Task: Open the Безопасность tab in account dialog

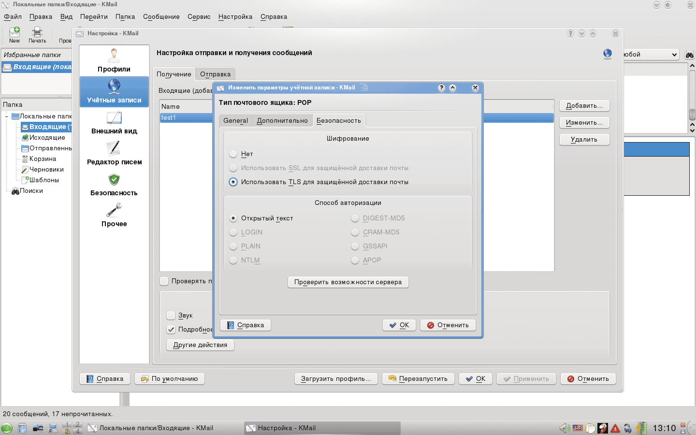Action: coord(339,120)
